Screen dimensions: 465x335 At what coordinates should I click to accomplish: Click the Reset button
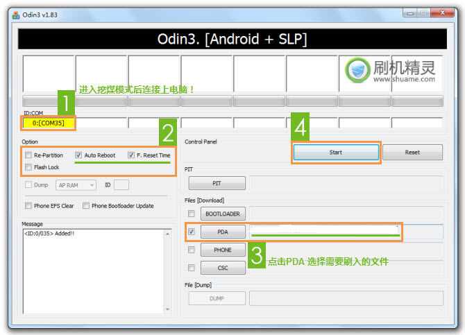pos(412,153)
